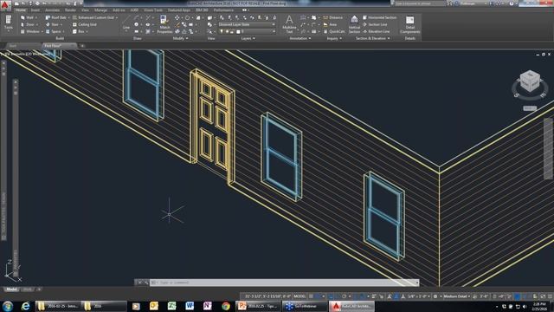Click the Help question mark icon
The width and height of the screenshot is (554, 312).
pyautogui.click(x=512, y=3)
